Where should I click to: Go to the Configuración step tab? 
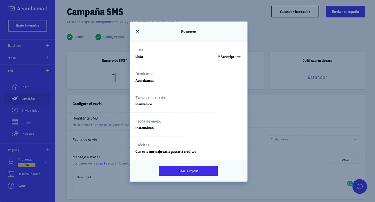pos(110,37)
